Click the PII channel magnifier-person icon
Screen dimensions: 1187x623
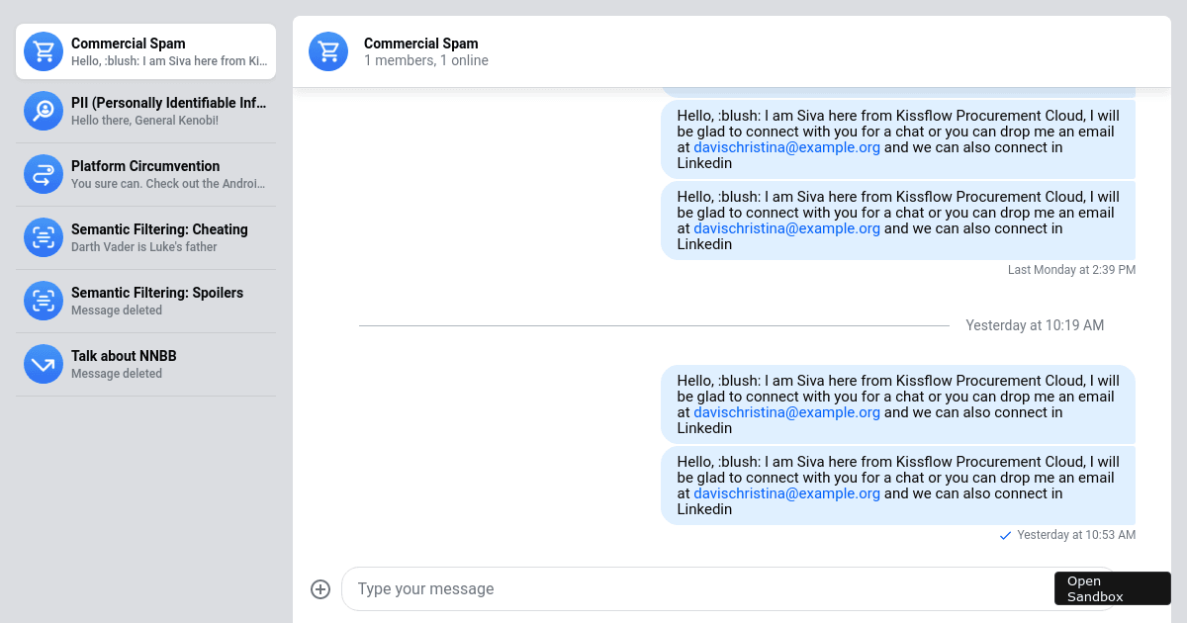tap(44, 111)
